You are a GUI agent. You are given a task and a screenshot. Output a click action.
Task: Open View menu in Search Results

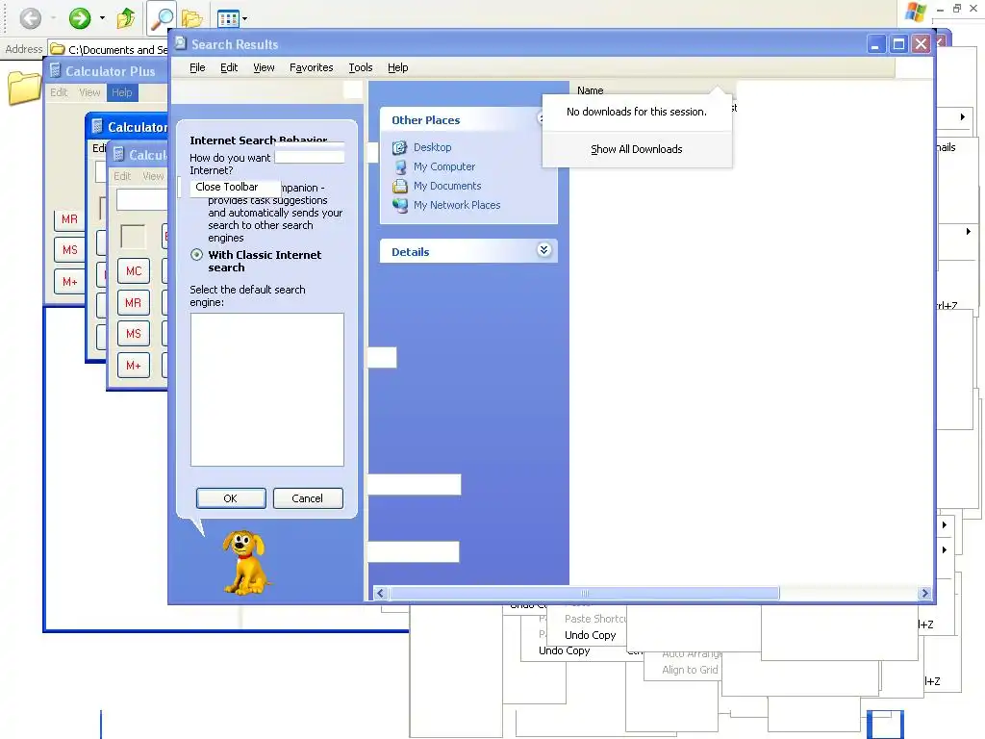click(x=264, y=67)
